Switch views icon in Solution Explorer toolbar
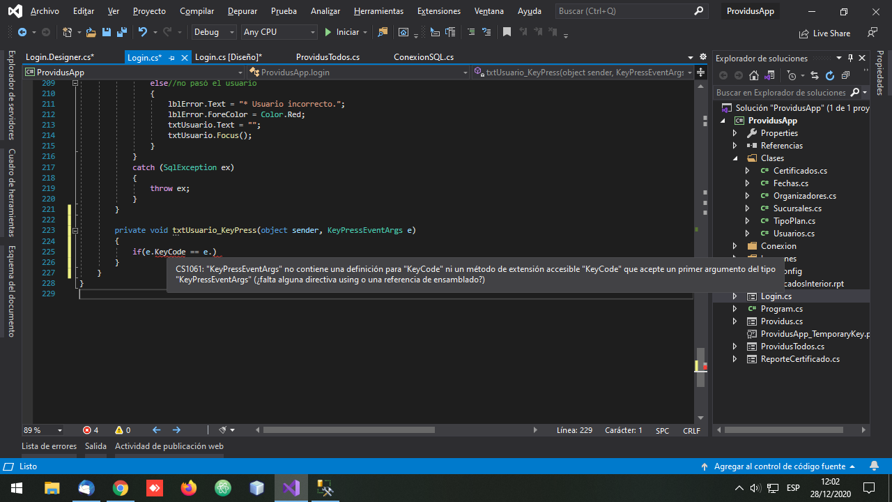This screenshot has width=892, height=502. [x=770, y=75]
